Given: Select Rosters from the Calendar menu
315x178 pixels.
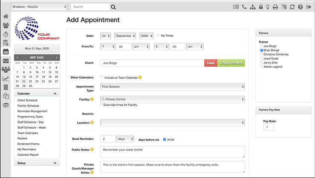Looking at the screenshot, I should [x=23, y=138].
